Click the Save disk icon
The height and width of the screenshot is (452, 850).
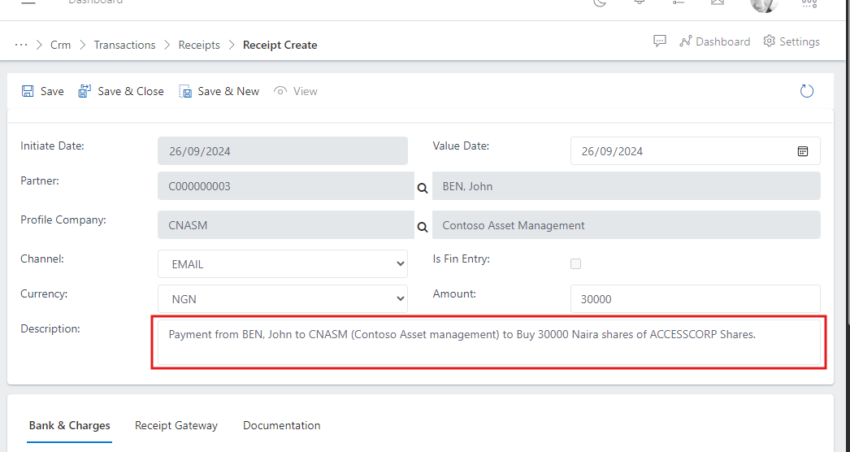(x=28, y=91)
